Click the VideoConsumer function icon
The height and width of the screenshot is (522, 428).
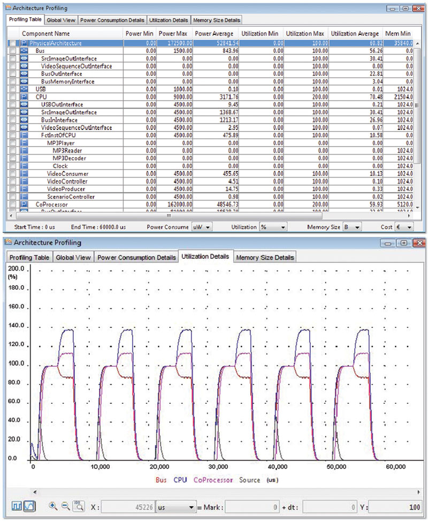point(24,173)
